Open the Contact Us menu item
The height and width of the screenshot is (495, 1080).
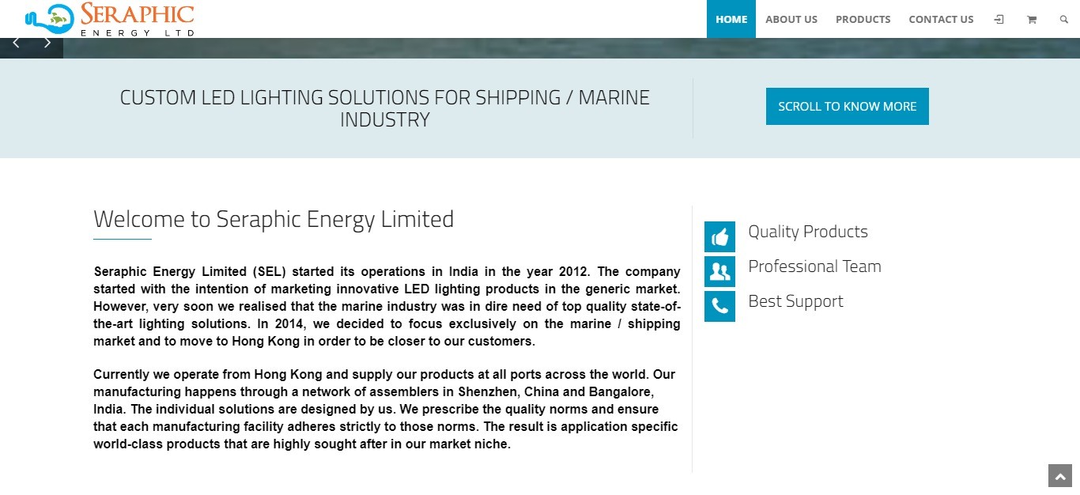(x=941, y=19)
